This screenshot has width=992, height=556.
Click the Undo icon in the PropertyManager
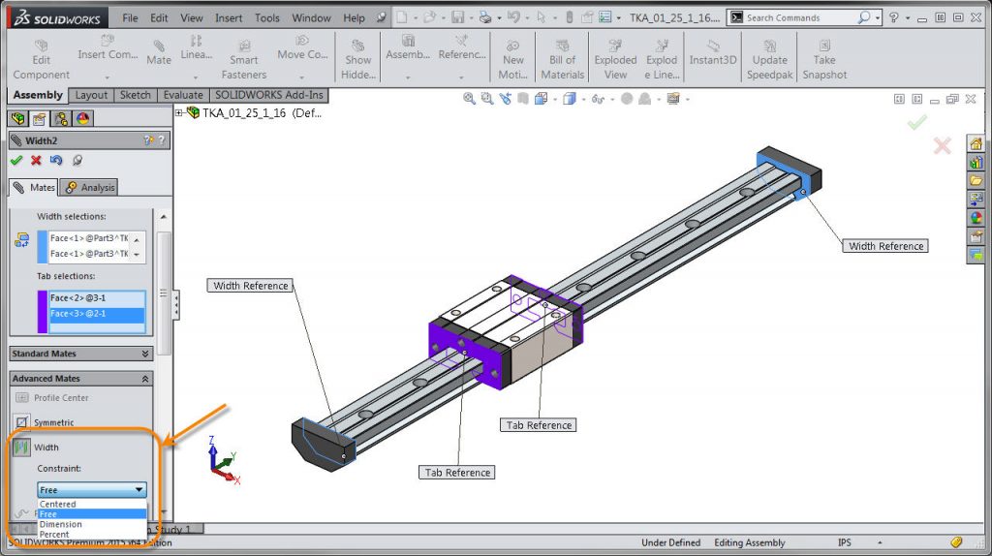[x=56, y=161]
